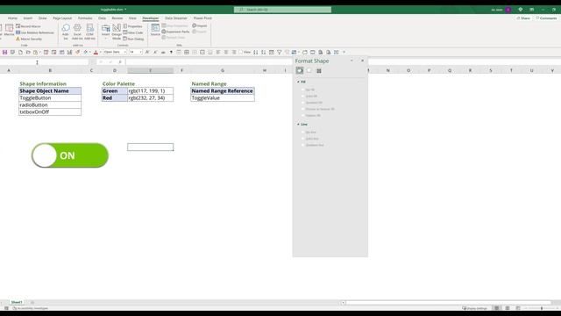
Task: Click Display Settings in status bar
Action: tap(475, 308)
